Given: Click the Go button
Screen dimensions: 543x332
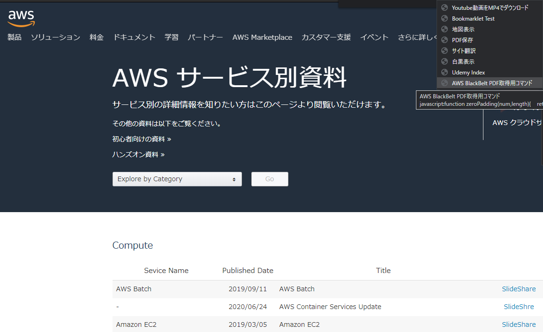Looking at the screenshot, I should pos(270,179).
